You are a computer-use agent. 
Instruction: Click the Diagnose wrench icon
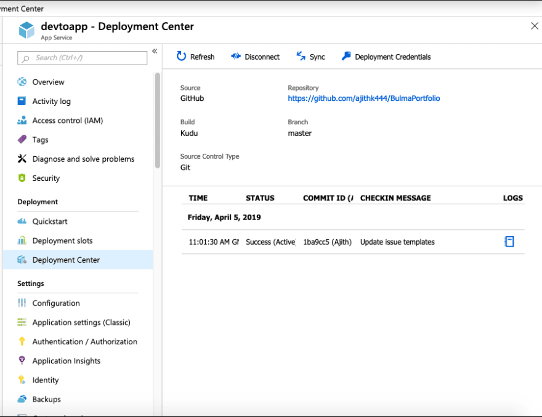[x=22, y=159]
